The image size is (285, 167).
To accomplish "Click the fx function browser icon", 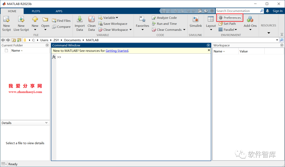I will point(54,57).
